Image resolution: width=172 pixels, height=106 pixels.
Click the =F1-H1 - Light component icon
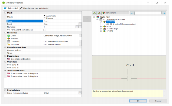point(104,29)
